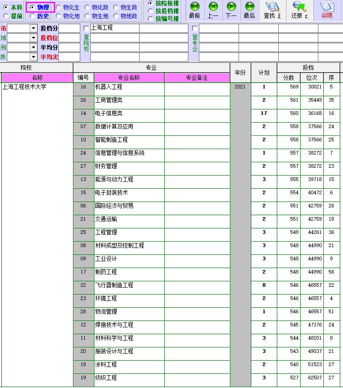Select 物化政 combination radio
This screenshot has height=388, width=343.
click(x=87, y=7)
